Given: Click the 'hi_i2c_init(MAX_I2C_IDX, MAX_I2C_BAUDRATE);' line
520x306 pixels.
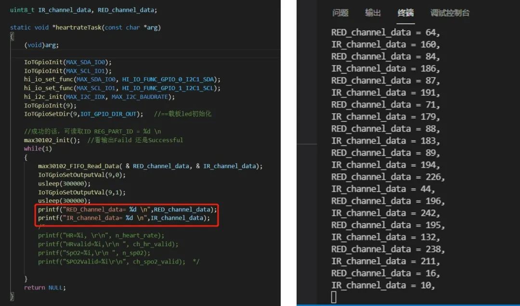Looking at the screenshot, I should click(99, 96).
